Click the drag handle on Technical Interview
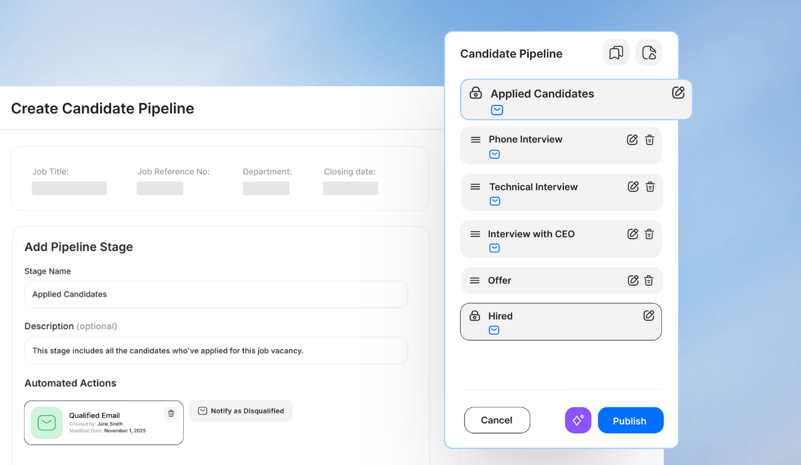This screenshot has height=465, width=801. (475, 187)
